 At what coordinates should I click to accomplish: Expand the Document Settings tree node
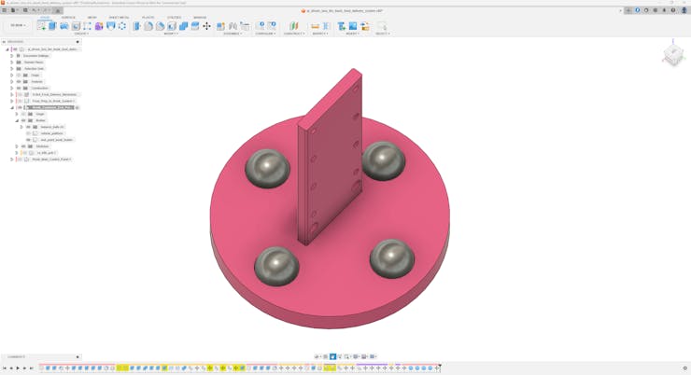tap(12, 56)
